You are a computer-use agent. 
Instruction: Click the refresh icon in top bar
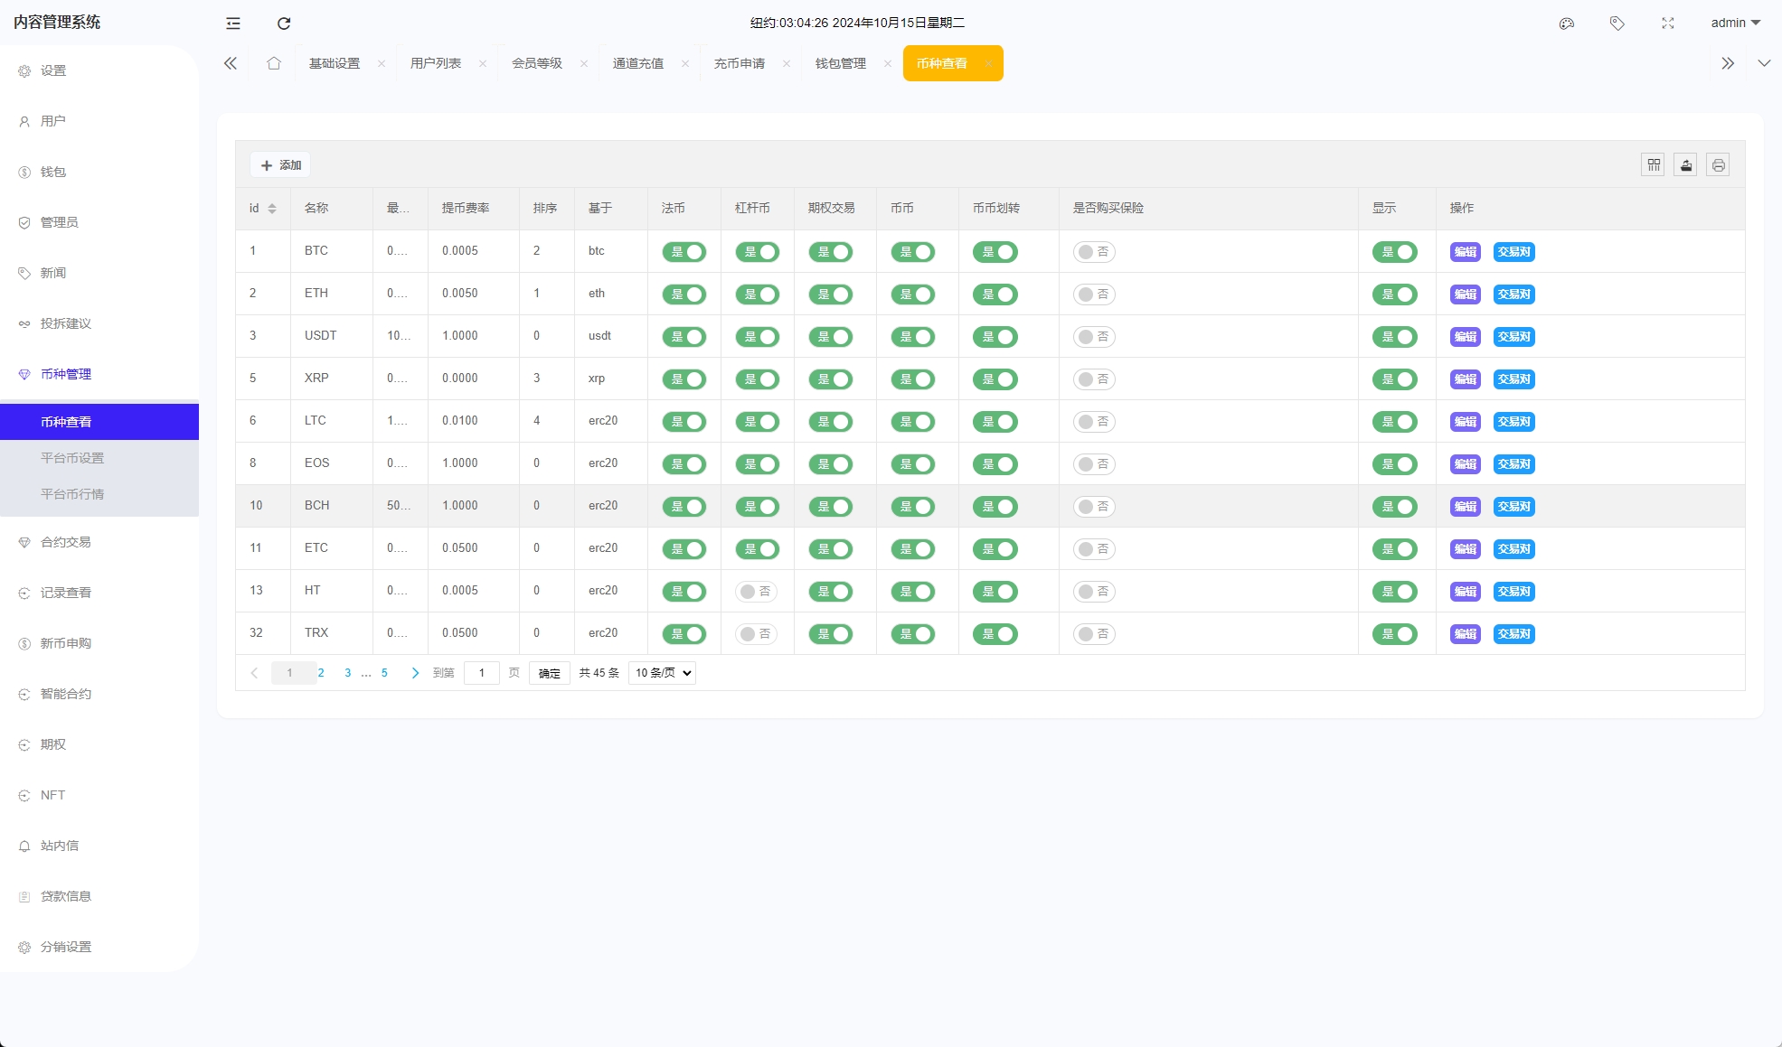(284, 23)
